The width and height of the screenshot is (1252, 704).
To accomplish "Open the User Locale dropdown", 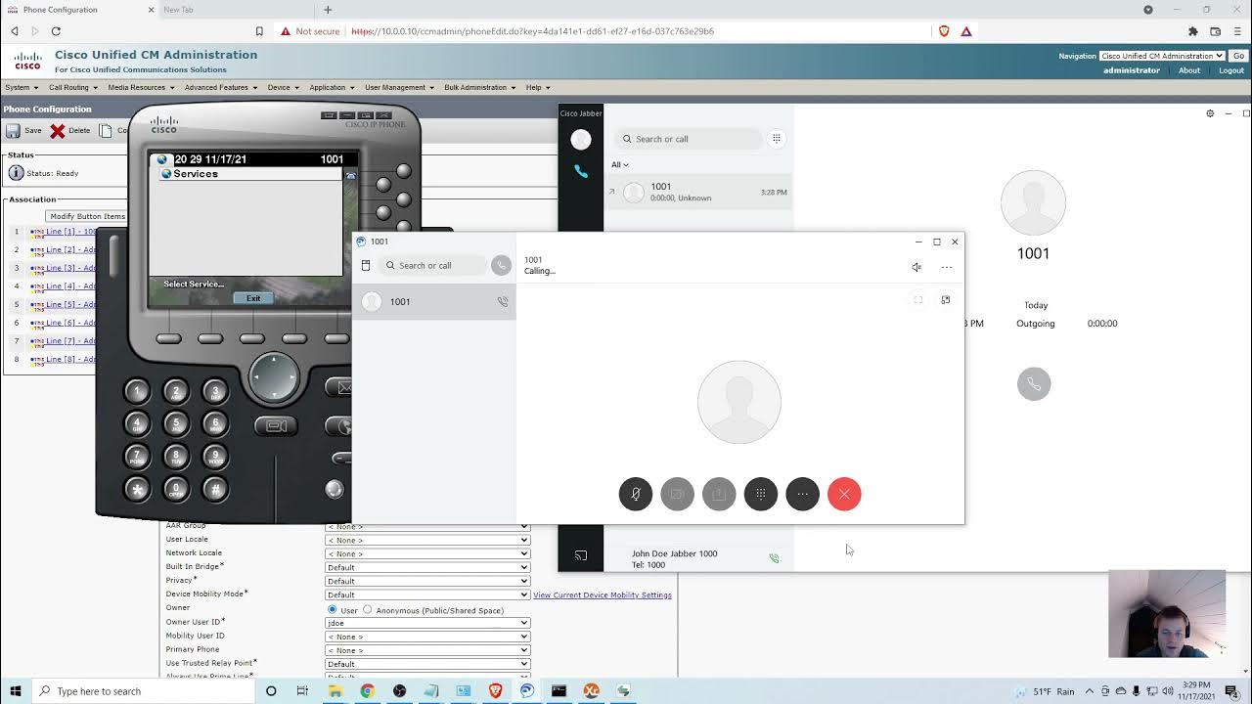I will tap(427, 540).
